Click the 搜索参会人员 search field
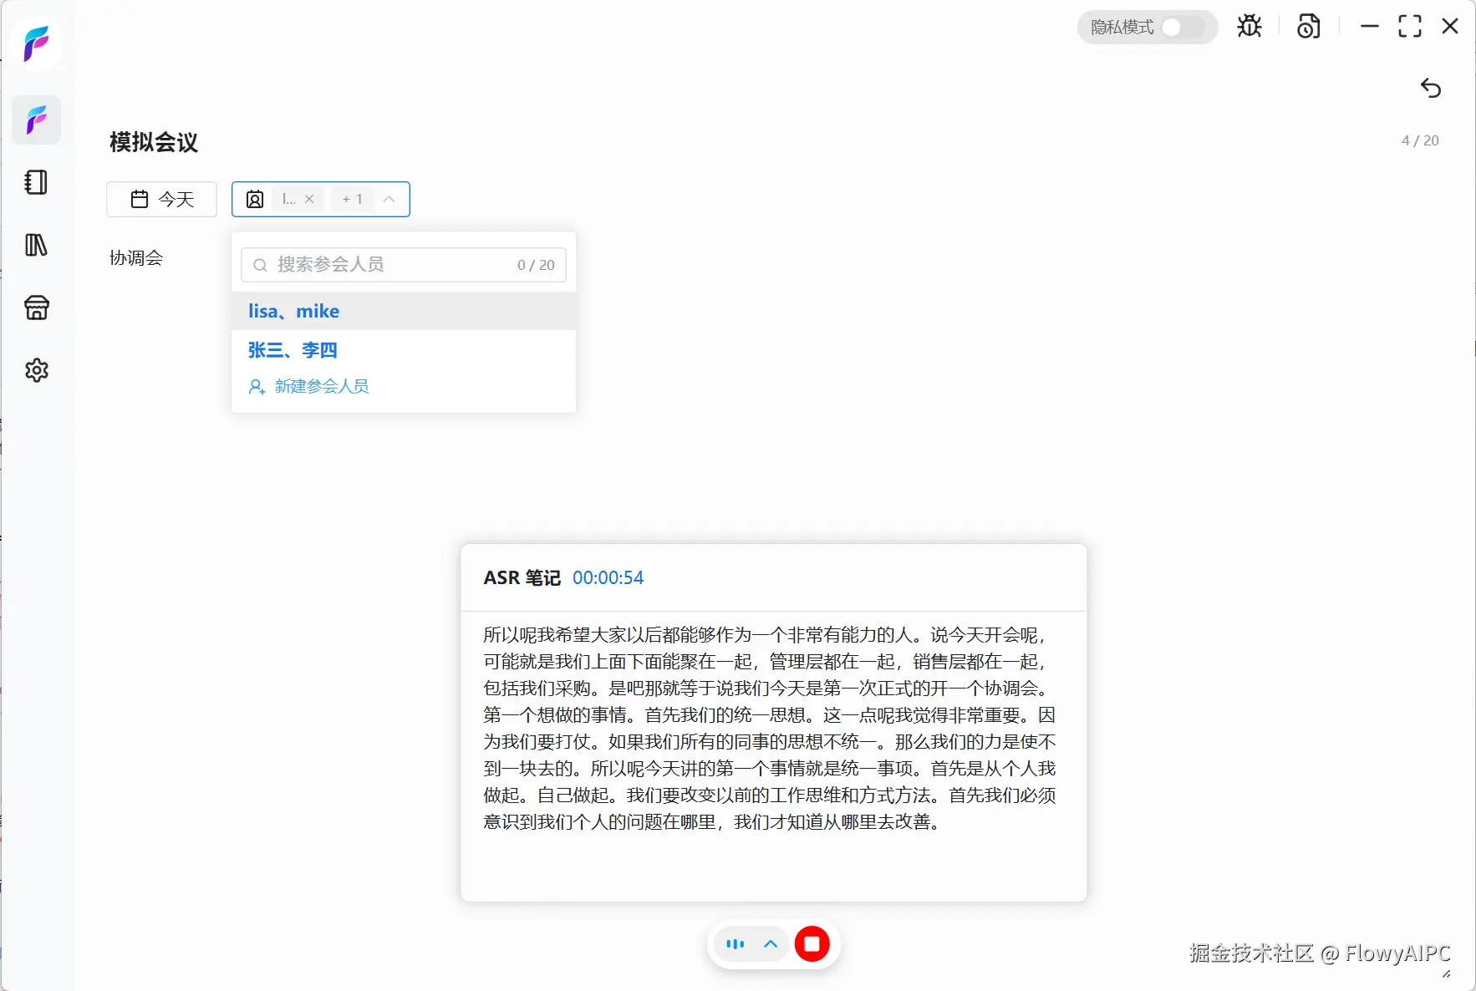The width and height of the screenshot is (1476, 991). pos(401,264)
